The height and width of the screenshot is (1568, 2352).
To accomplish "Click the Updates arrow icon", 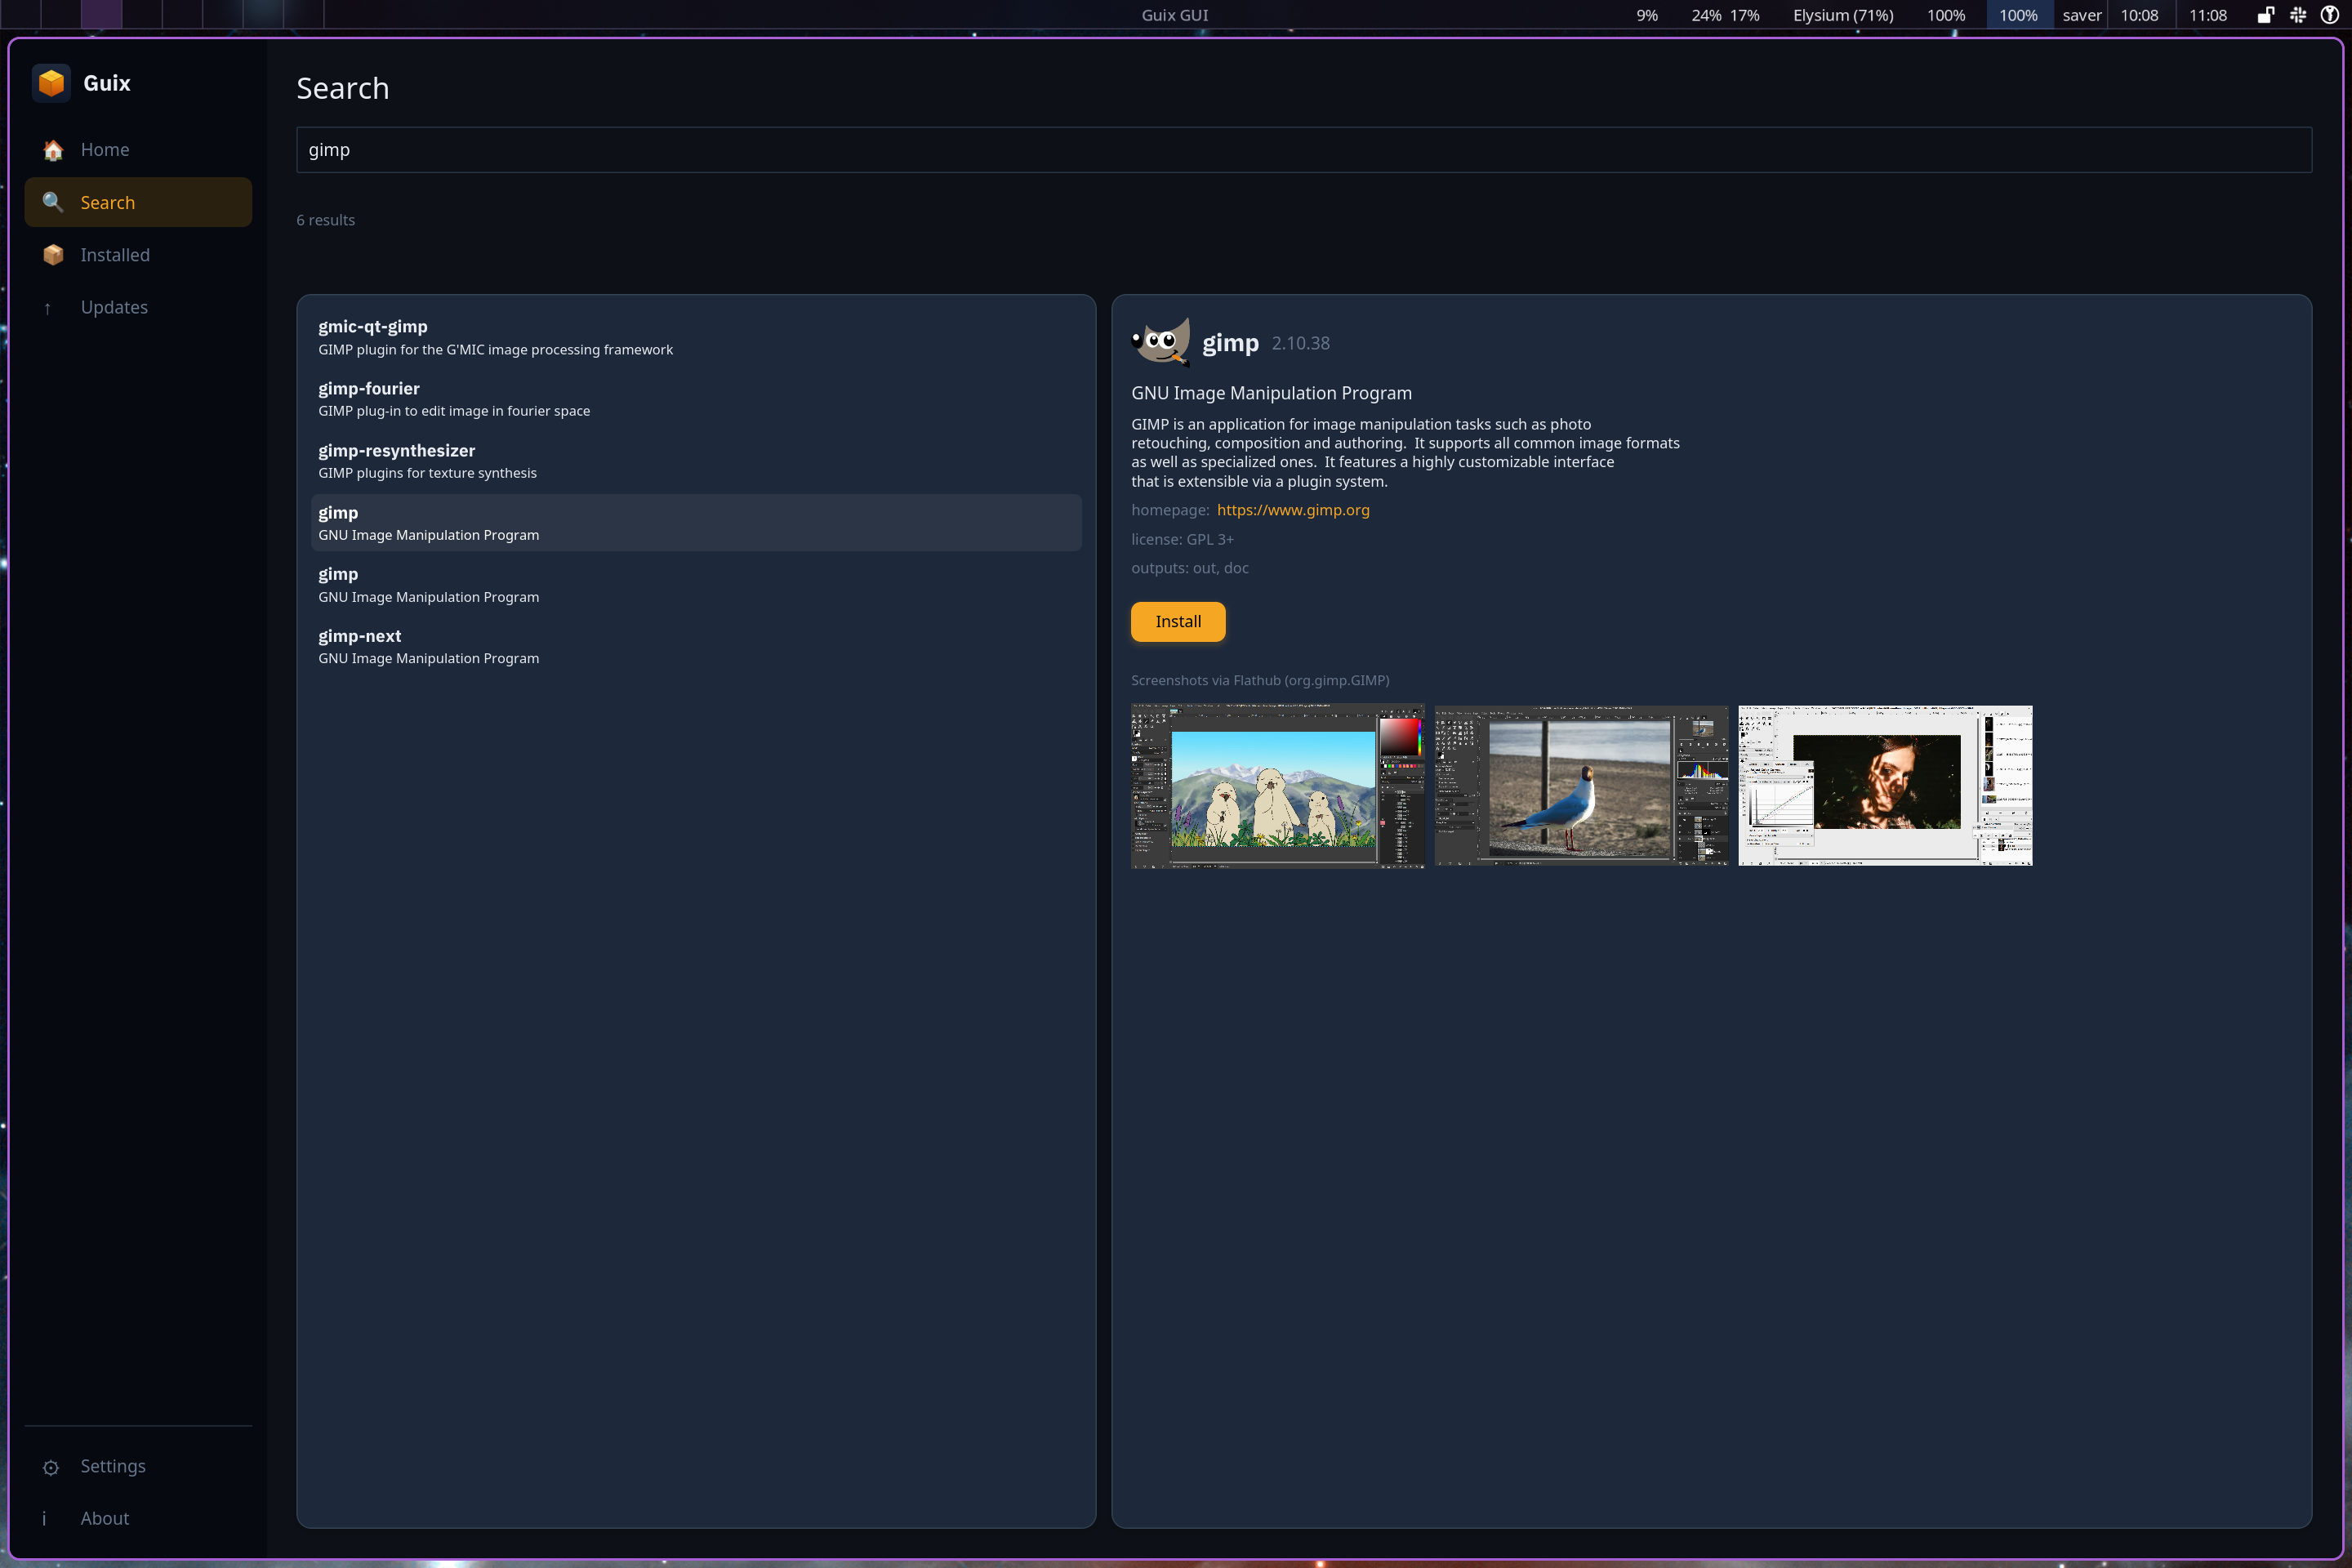I will tap(47, 308).
